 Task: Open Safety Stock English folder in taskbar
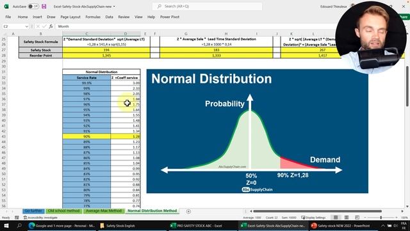[x=118, y=225]
